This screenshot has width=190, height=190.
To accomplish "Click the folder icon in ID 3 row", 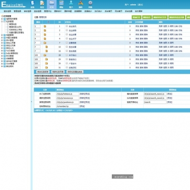I will coord(45,35).
